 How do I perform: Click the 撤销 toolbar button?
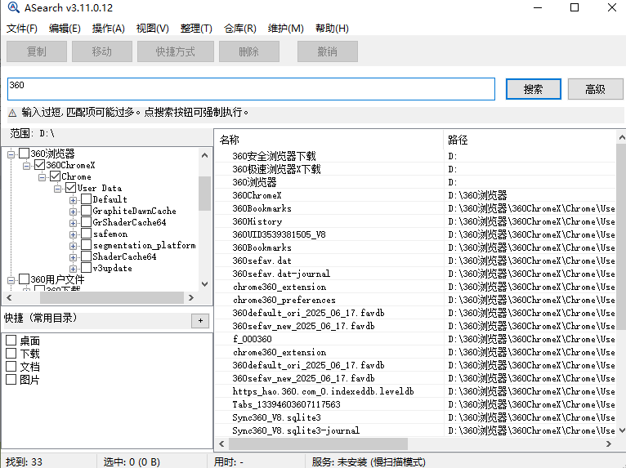328,51
